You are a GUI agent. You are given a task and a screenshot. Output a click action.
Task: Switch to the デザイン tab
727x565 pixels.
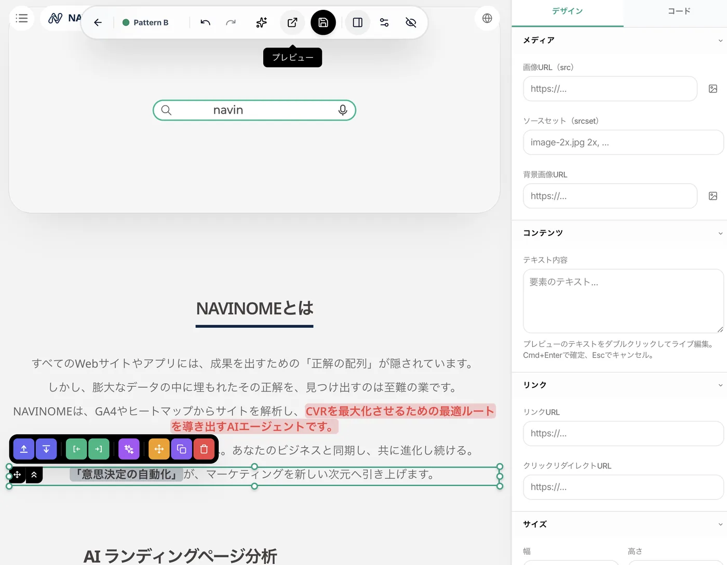(568, 11)
